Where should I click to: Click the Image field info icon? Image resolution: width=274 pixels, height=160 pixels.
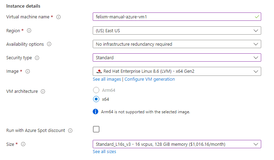[28, 71]
